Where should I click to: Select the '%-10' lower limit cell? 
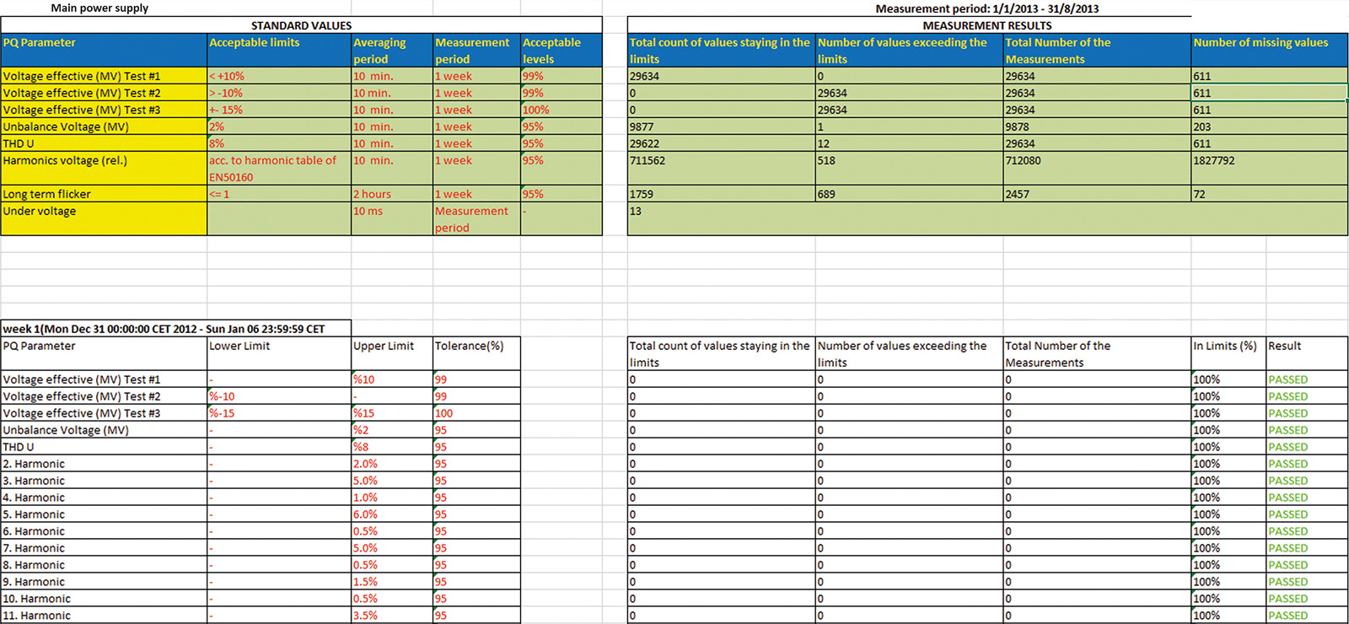tap(279, 396)
